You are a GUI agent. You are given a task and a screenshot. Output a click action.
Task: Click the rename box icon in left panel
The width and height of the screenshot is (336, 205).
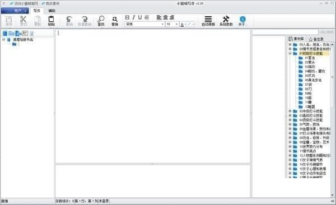click(25, 33)
